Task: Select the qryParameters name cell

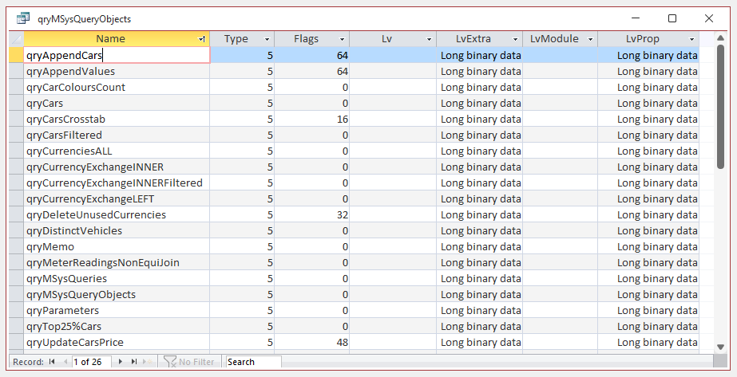Action: pos(117,310)
